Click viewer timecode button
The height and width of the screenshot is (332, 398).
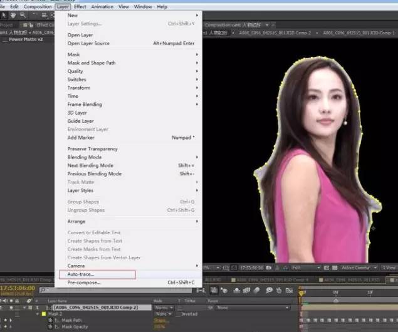[x=251, y=267]
